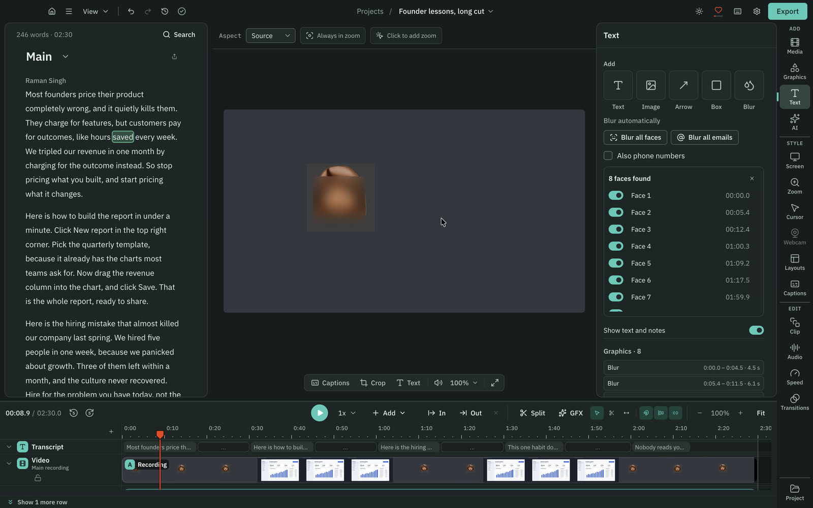Add an Arrow graphic

pyautogui.click(x=683, y=85)
